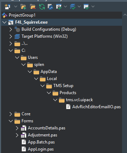Image resolution: width=127 pixels, height=153 pixels.
Task: Click the Users folder icon
Action: click(x=24, y=58)
